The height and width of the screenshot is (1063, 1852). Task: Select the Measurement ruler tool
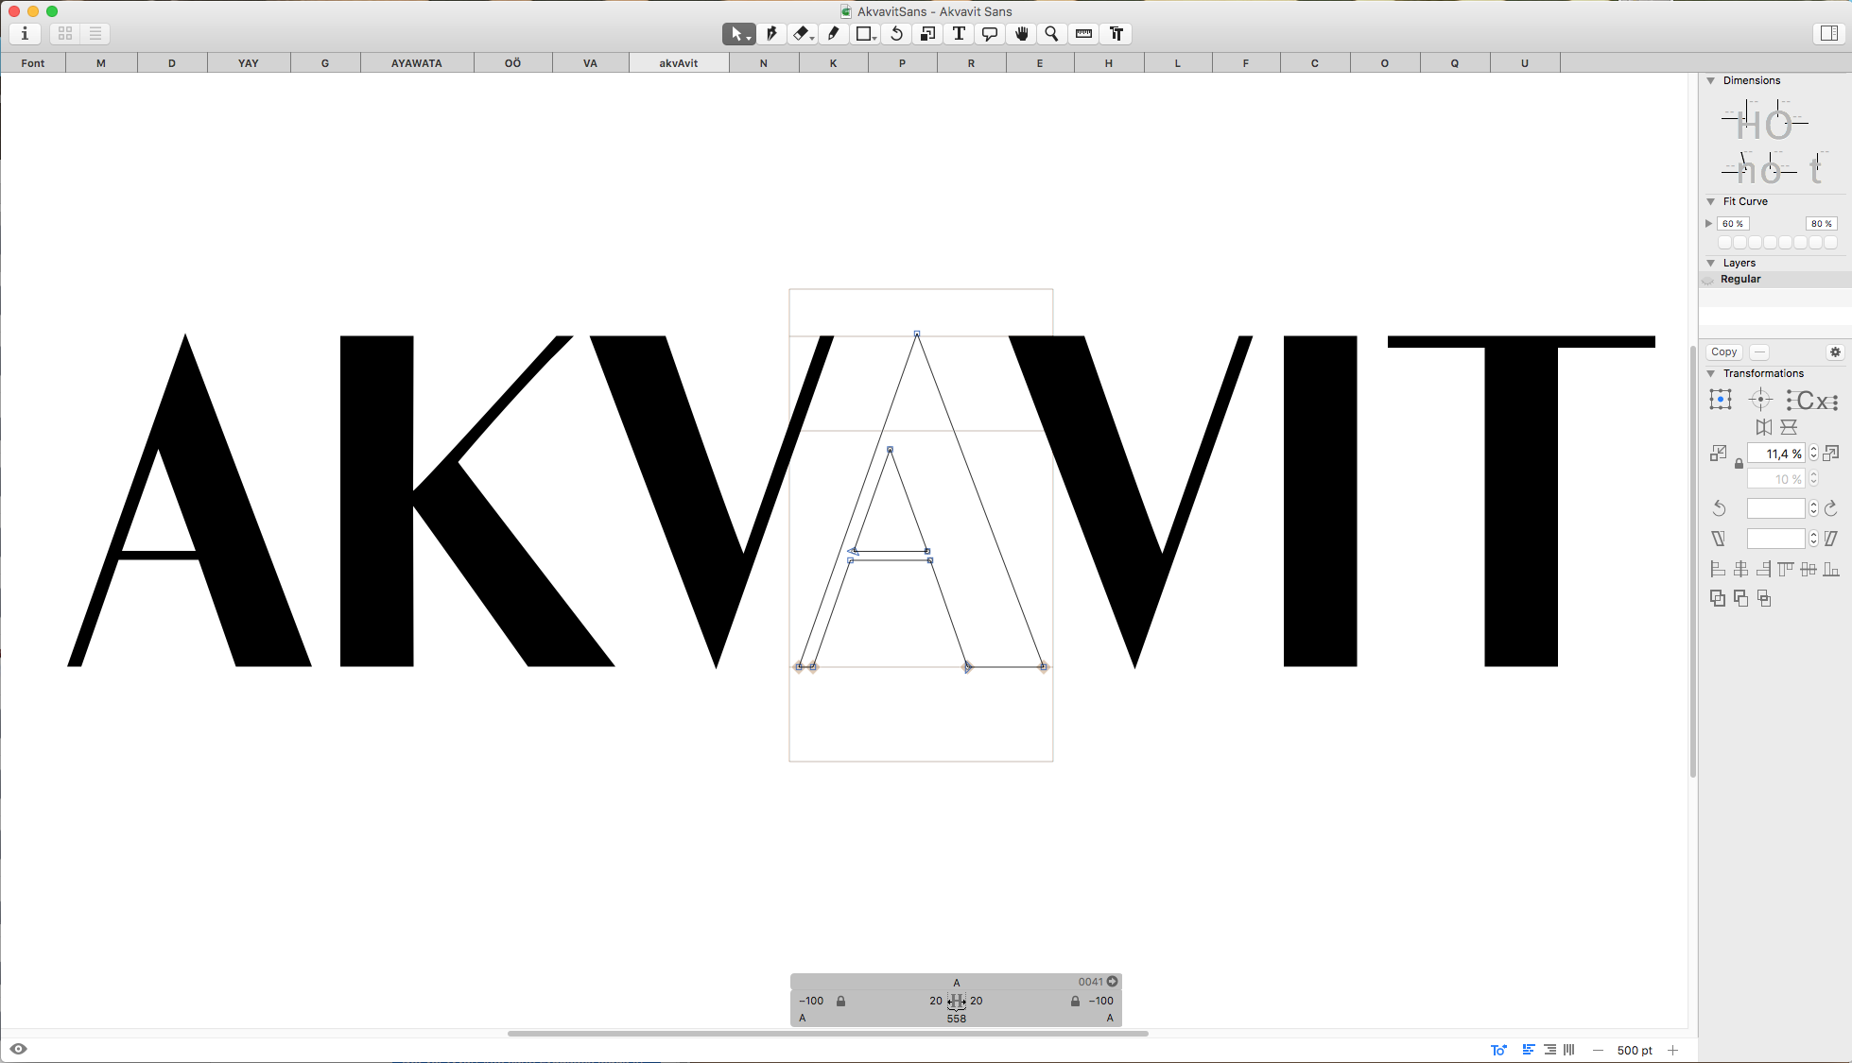click(x=1083, y=34)
